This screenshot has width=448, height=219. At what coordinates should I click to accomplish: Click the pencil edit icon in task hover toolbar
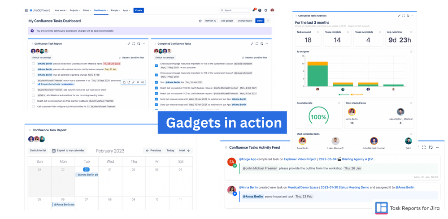coord(134,82)
